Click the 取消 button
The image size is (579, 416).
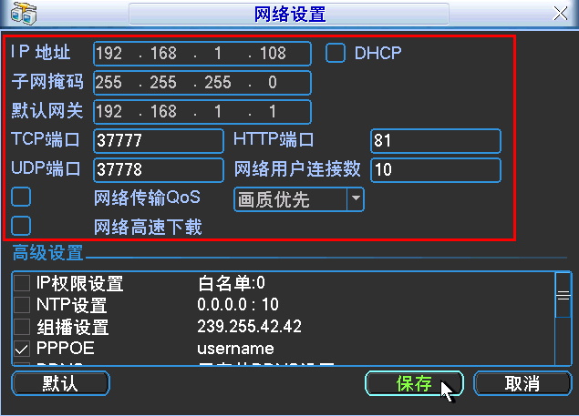click(x=522, y=383)
